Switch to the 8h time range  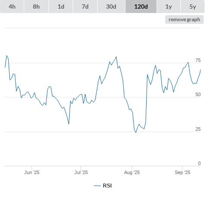click(x=36, y=6)
